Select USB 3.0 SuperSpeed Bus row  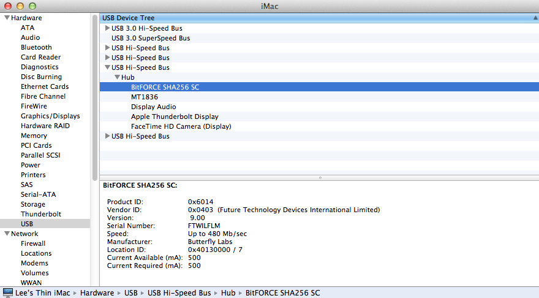point(319,38)
